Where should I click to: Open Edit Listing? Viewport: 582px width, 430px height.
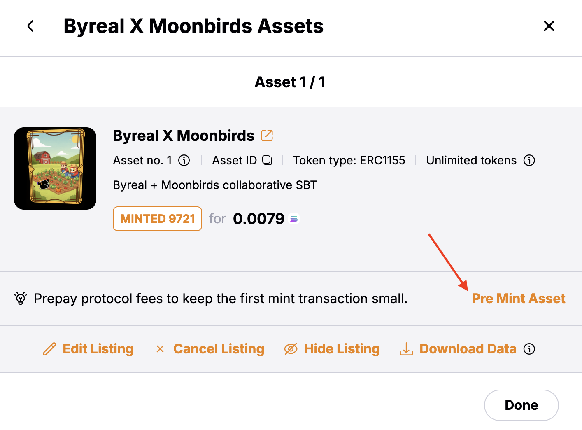pos(98,349)
